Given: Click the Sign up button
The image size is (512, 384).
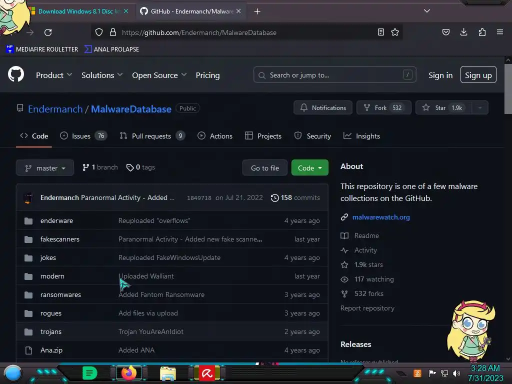Looking at the screenshot, I should [x=478, y=75].
